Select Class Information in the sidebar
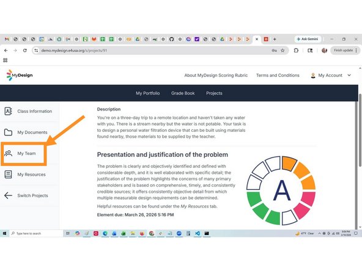The image size is (362, 271). pyautogui.click(x=29, y=111)
